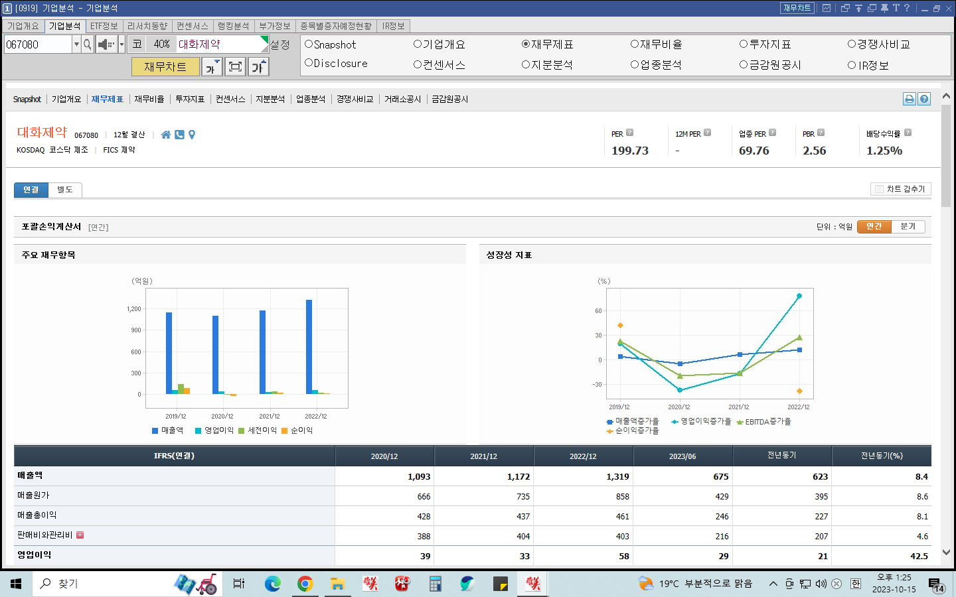Click the yellow 재무차트 button
956x597 pixels.
point(165,67)
